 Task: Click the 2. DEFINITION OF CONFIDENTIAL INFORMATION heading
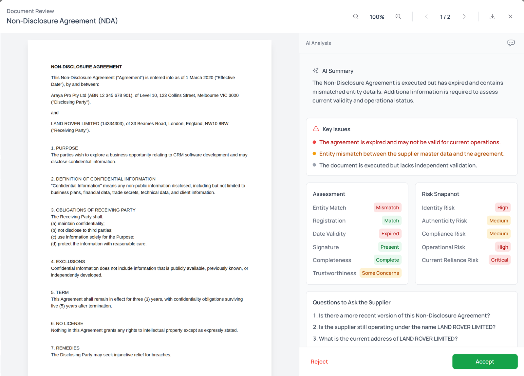click(103, 179)
